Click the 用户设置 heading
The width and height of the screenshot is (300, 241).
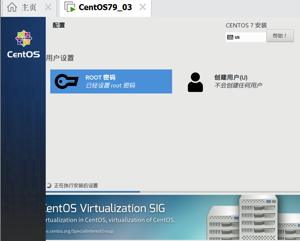[x=60, y=58]
